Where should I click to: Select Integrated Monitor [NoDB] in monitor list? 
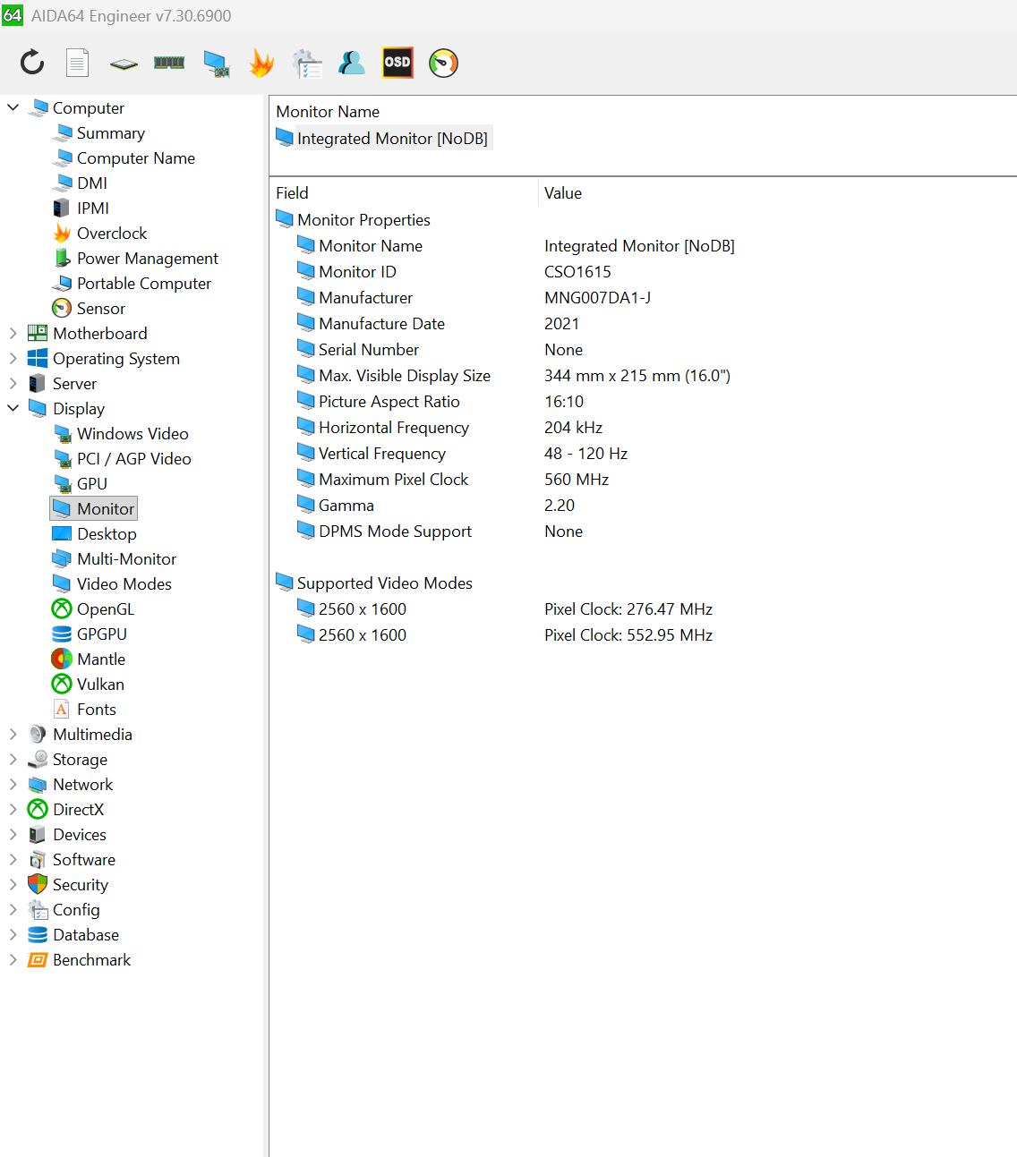coord(382,138)
